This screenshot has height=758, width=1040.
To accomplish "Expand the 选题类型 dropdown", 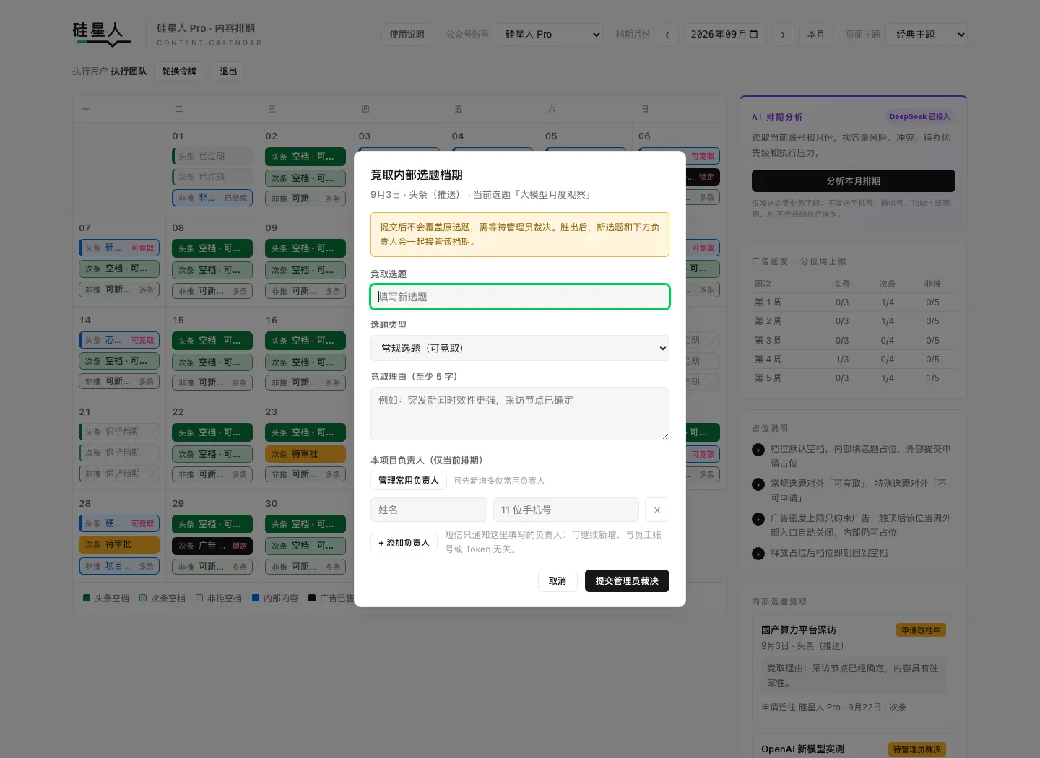I will tap(520, 348).
